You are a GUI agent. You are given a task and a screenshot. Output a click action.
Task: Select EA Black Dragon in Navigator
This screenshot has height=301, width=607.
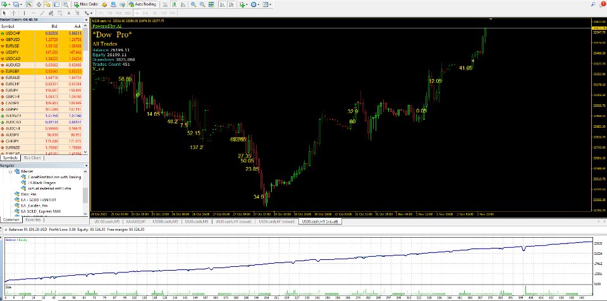coord(42,183)
